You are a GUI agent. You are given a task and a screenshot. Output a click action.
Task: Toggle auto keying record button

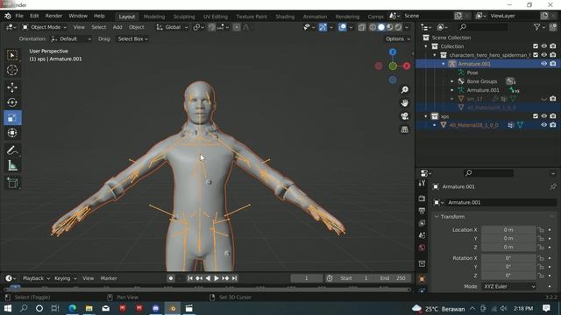[x=171, y=278]
